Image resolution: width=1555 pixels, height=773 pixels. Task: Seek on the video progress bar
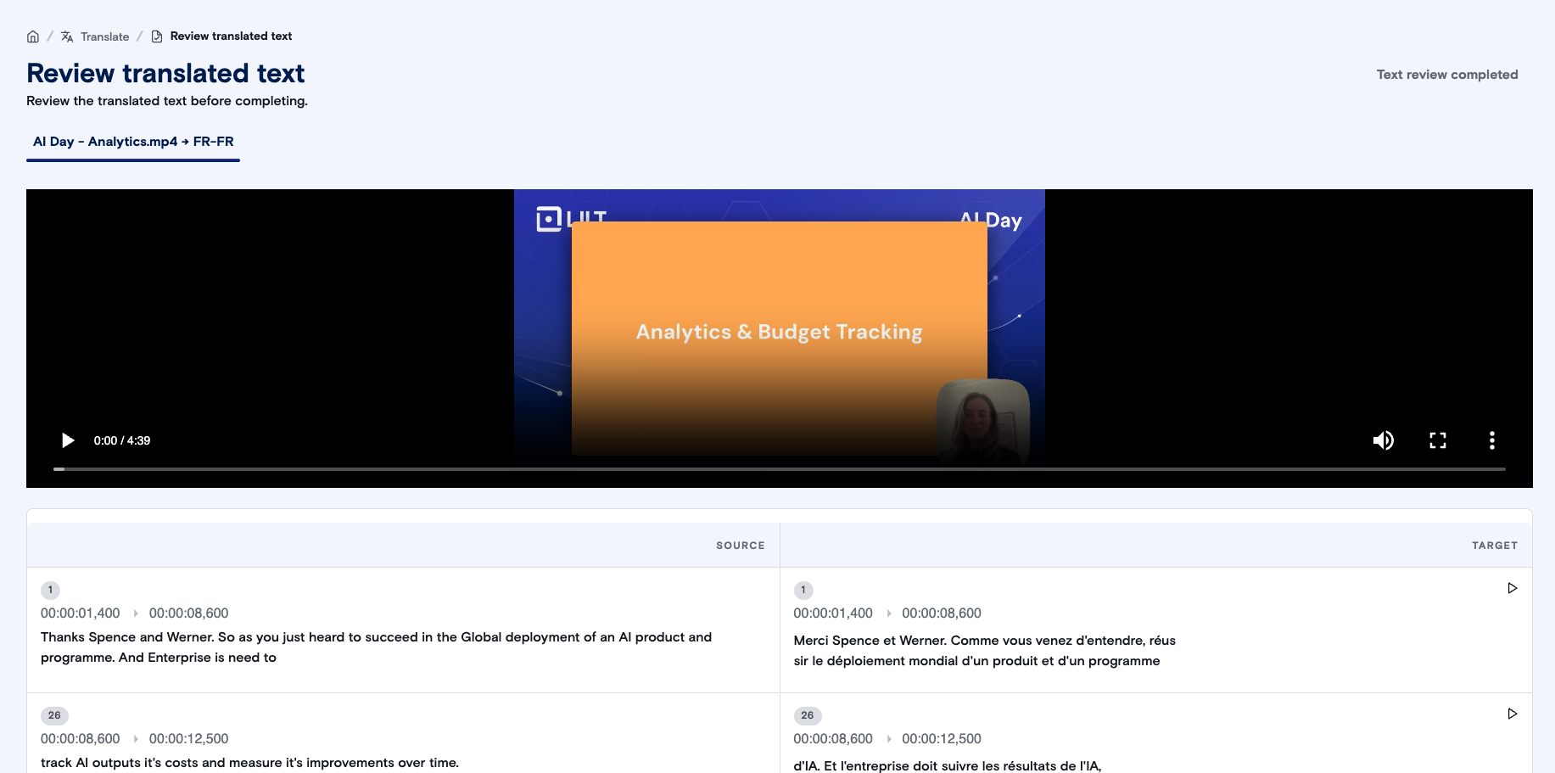pos(780,468)
